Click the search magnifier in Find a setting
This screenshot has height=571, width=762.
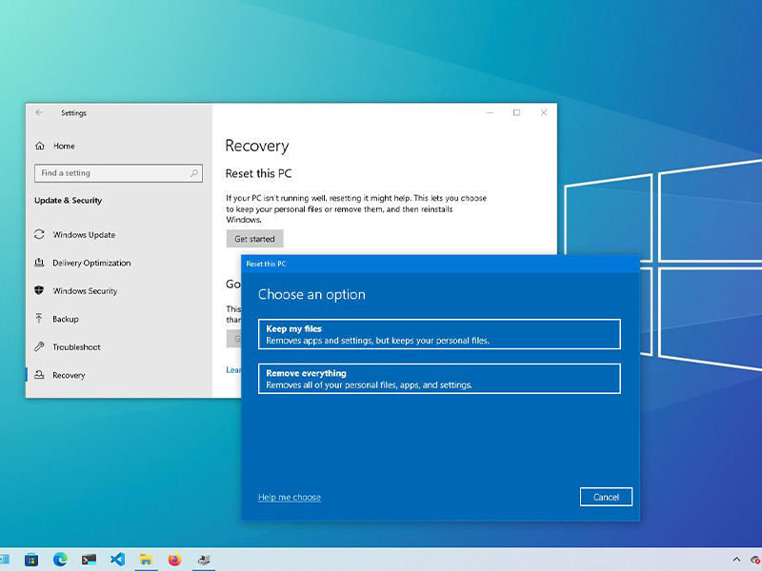click(x=194, y=173)
